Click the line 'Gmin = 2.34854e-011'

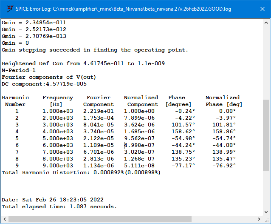[x=34, y=23]
